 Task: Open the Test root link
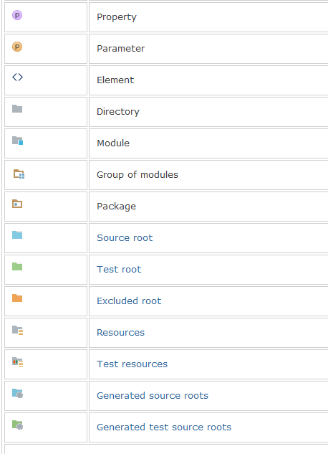click(x=119, y=269)
